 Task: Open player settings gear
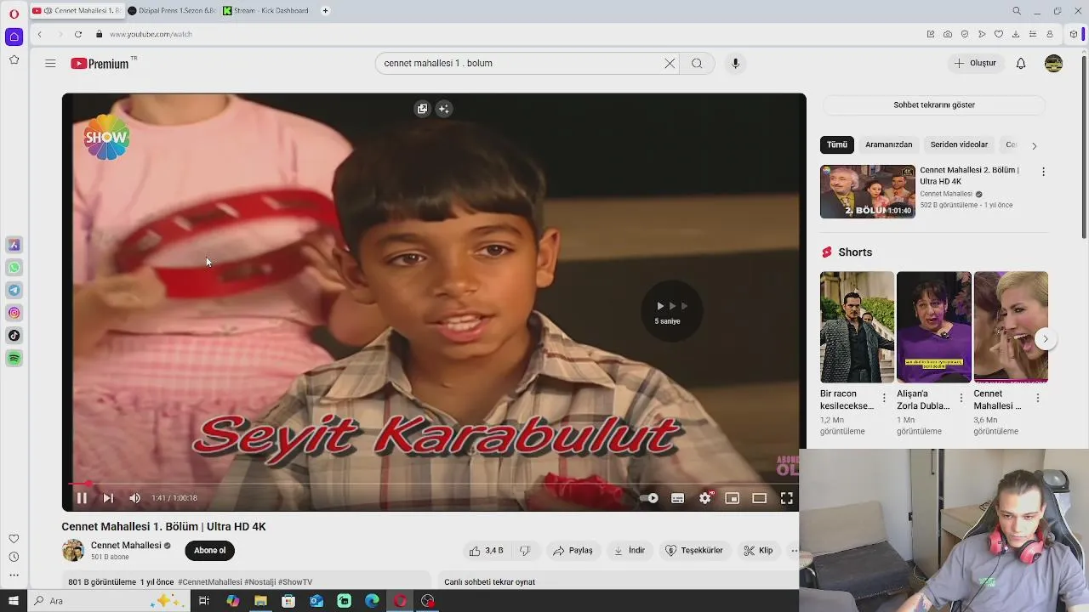705,498
